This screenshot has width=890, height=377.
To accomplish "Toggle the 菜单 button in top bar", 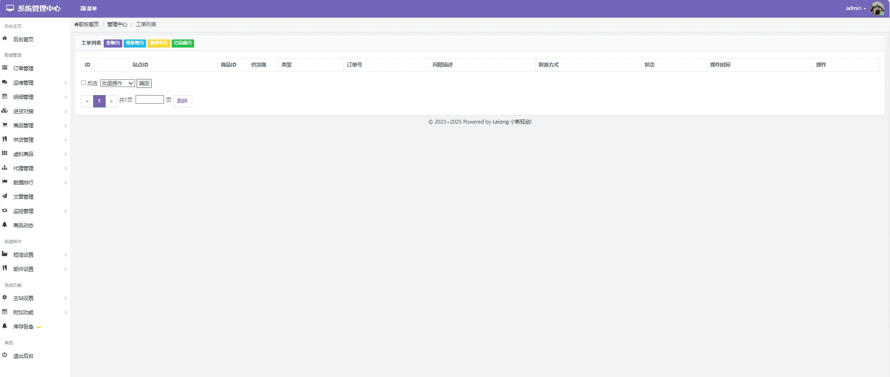I will pos(88,9).
